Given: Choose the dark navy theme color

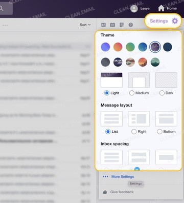Looking at the screenshot, I should (168, 47).
